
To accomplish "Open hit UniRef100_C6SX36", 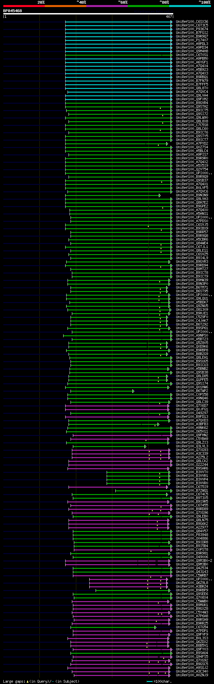I will pyautogui.click(x=192, y=21).
